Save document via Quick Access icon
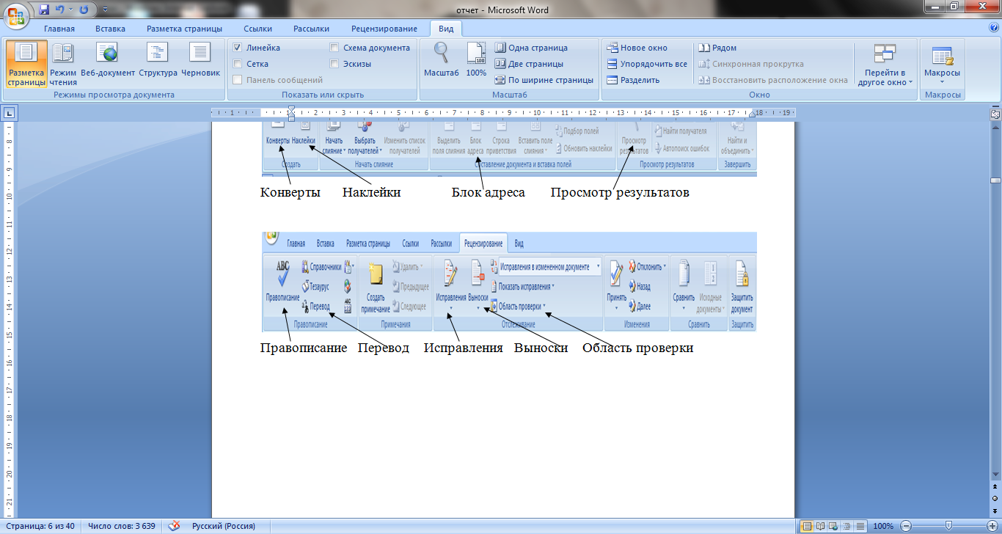 click(44, 10)
